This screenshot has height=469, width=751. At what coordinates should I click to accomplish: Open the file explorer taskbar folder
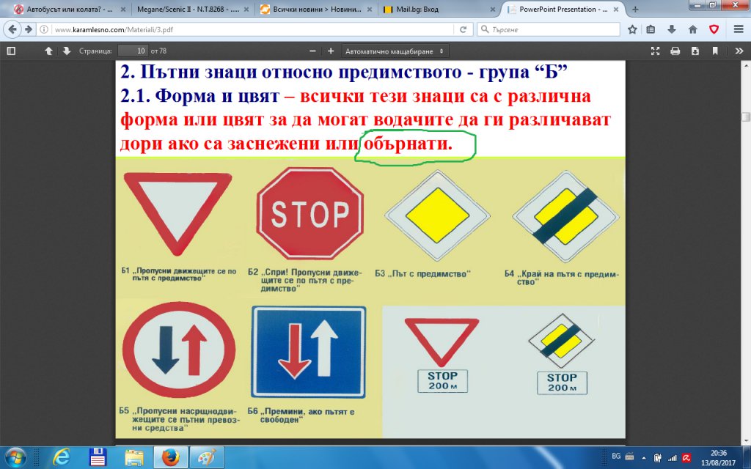tap(134, 458)
